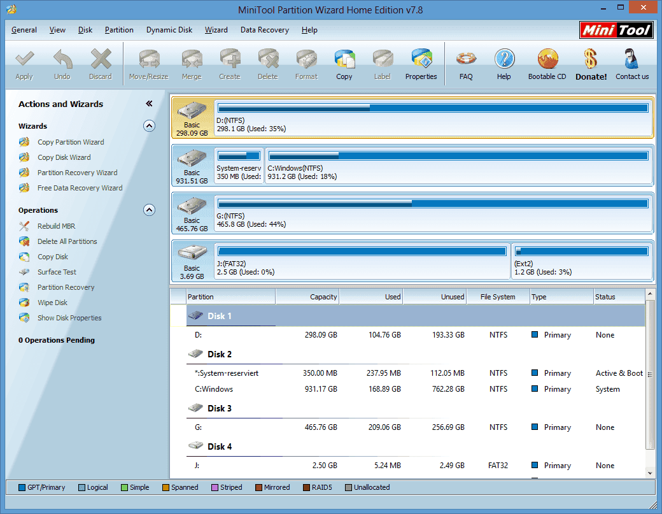Click the Apply checkmark toolbar icon
The width and height of the screenshot is (662, 514).
click(x=24, y=59)
